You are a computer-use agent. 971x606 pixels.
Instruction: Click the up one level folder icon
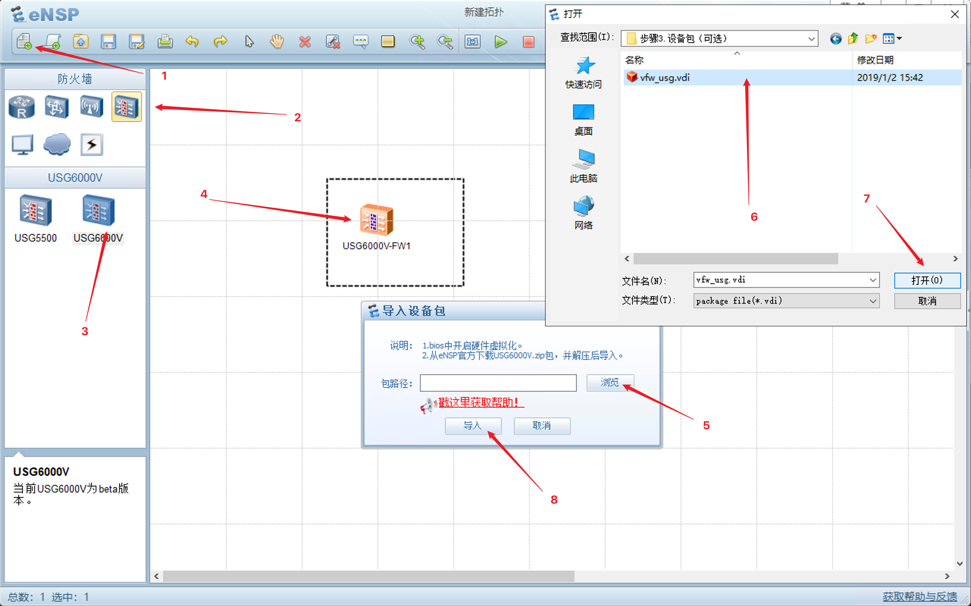(853, 38)
